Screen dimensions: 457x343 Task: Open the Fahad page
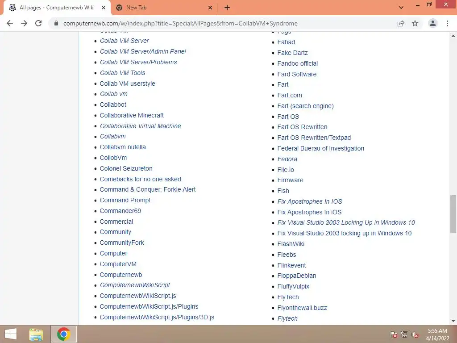tap(286, 42)
